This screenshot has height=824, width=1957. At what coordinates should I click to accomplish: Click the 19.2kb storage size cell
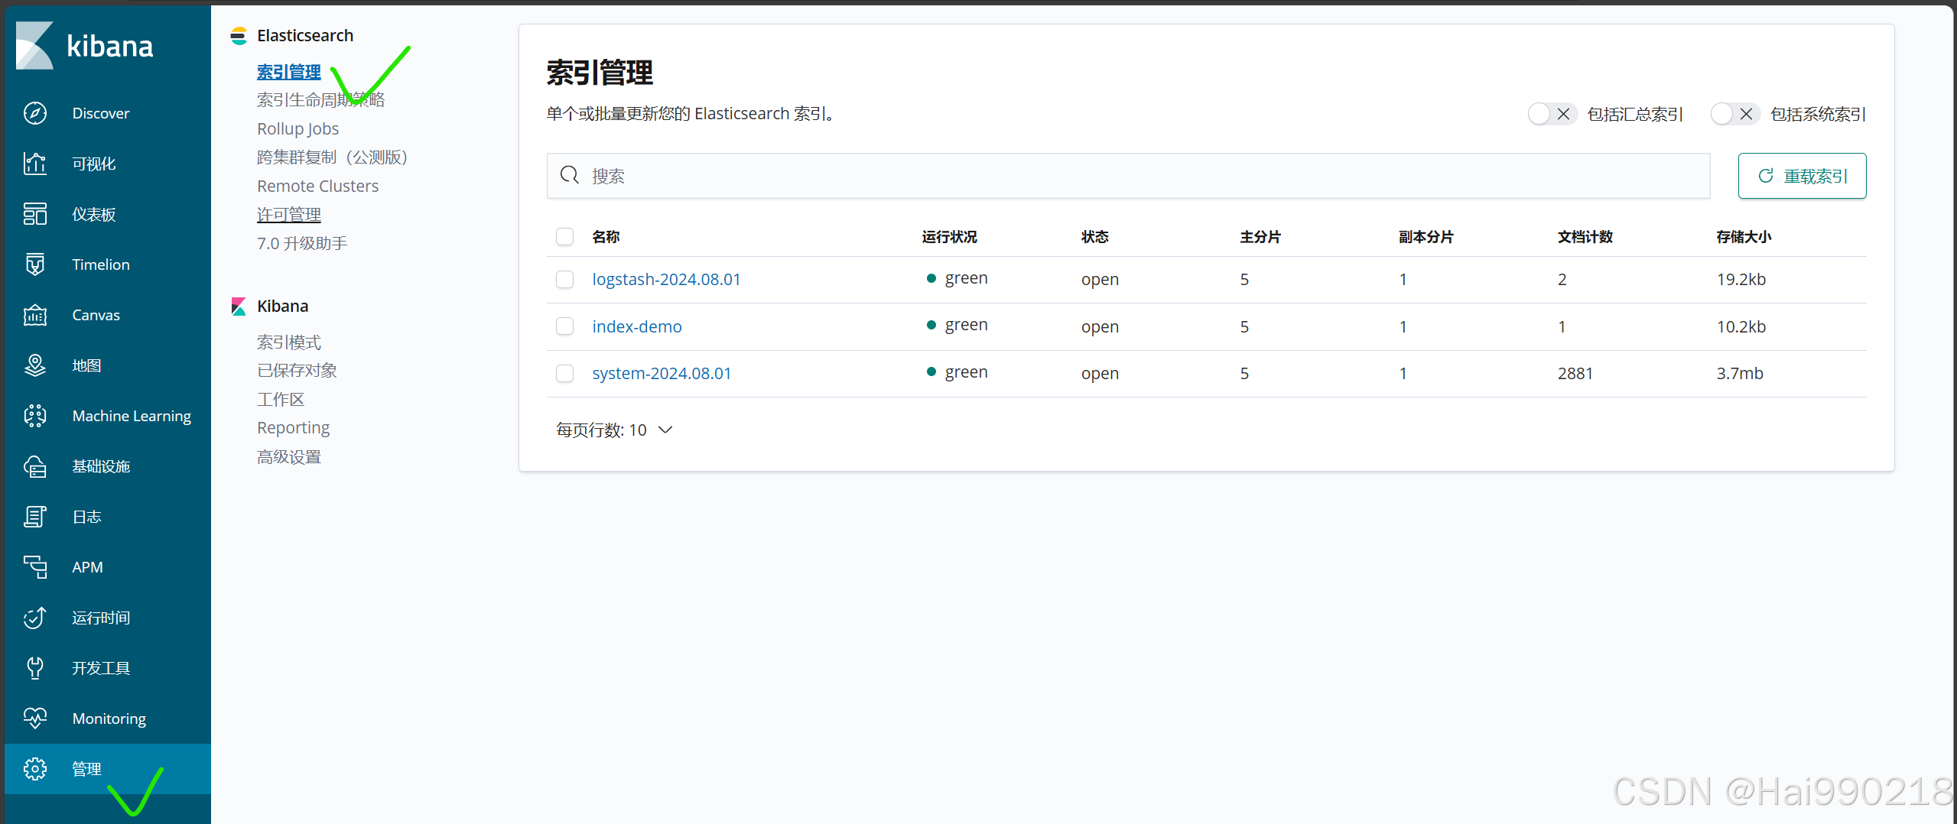[x=1741, y=280]
